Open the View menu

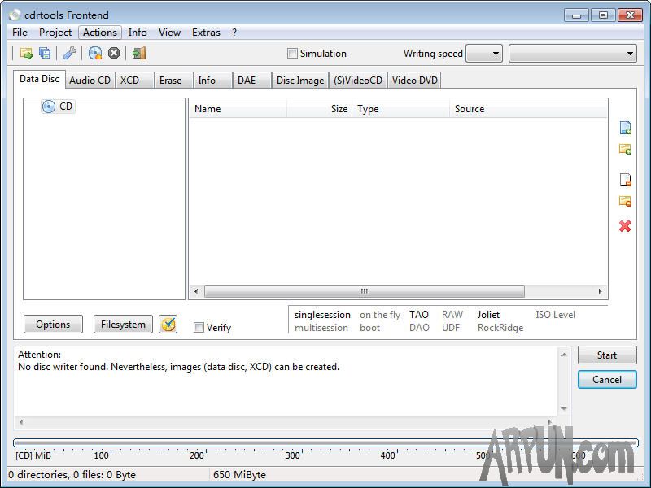(x=169, y=33)
